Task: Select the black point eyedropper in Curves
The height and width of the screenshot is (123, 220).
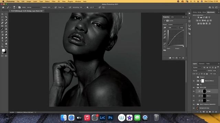Action: 165,31
